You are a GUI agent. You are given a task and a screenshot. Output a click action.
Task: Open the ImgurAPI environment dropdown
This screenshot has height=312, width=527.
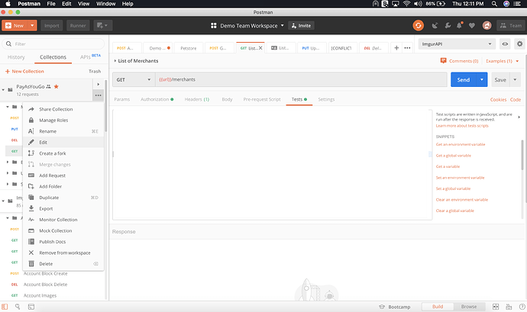456,44
